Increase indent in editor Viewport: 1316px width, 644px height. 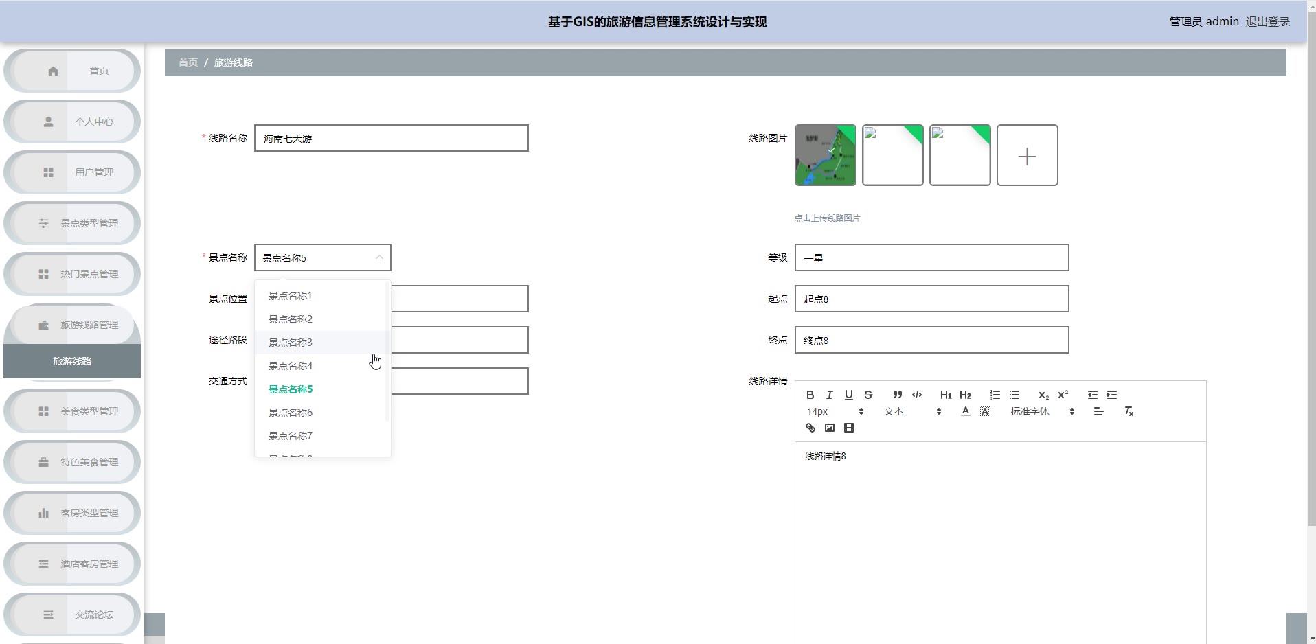(1111, 395)
